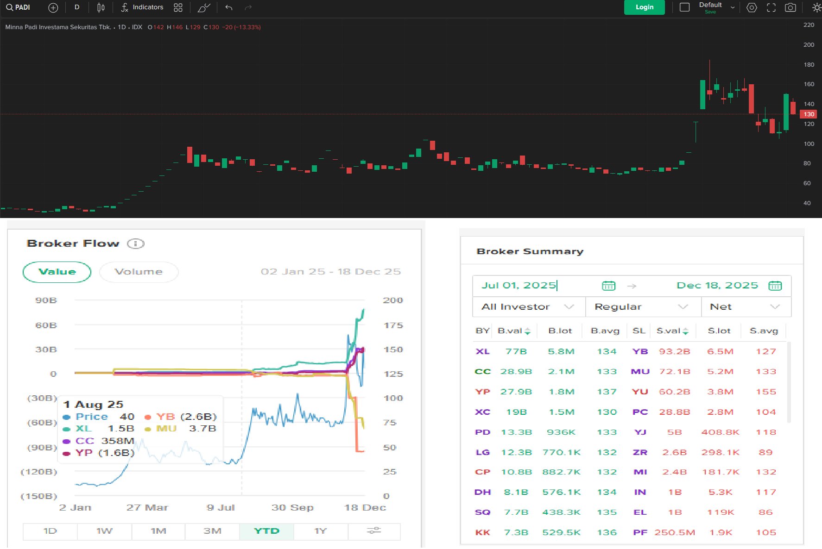Open the Default layout chevron dropdown
Image resolution: width=822 pixels, height=549 pixels.
tap(732, 7)
